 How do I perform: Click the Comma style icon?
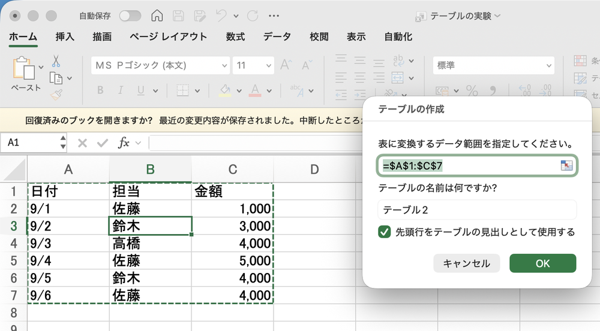pos(493,91)
